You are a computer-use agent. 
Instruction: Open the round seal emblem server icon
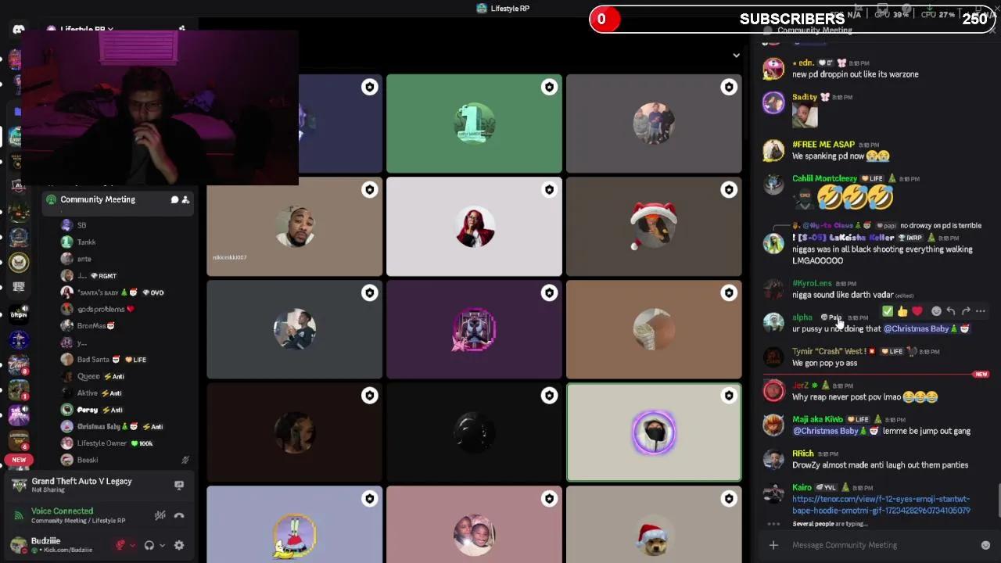pos(18,262)
